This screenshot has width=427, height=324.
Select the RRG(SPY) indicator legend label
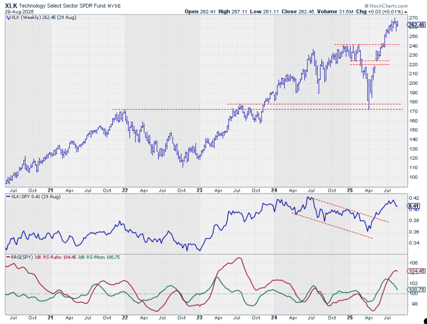(18, 257)
